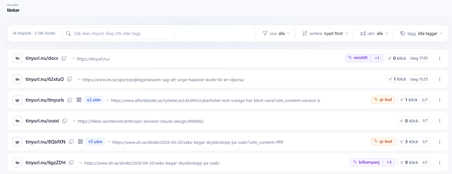View click stats 1 klick idag 11:25

click(x=408, y=79)
